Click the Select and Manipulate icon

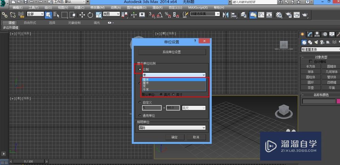click(x=134, y=15)
